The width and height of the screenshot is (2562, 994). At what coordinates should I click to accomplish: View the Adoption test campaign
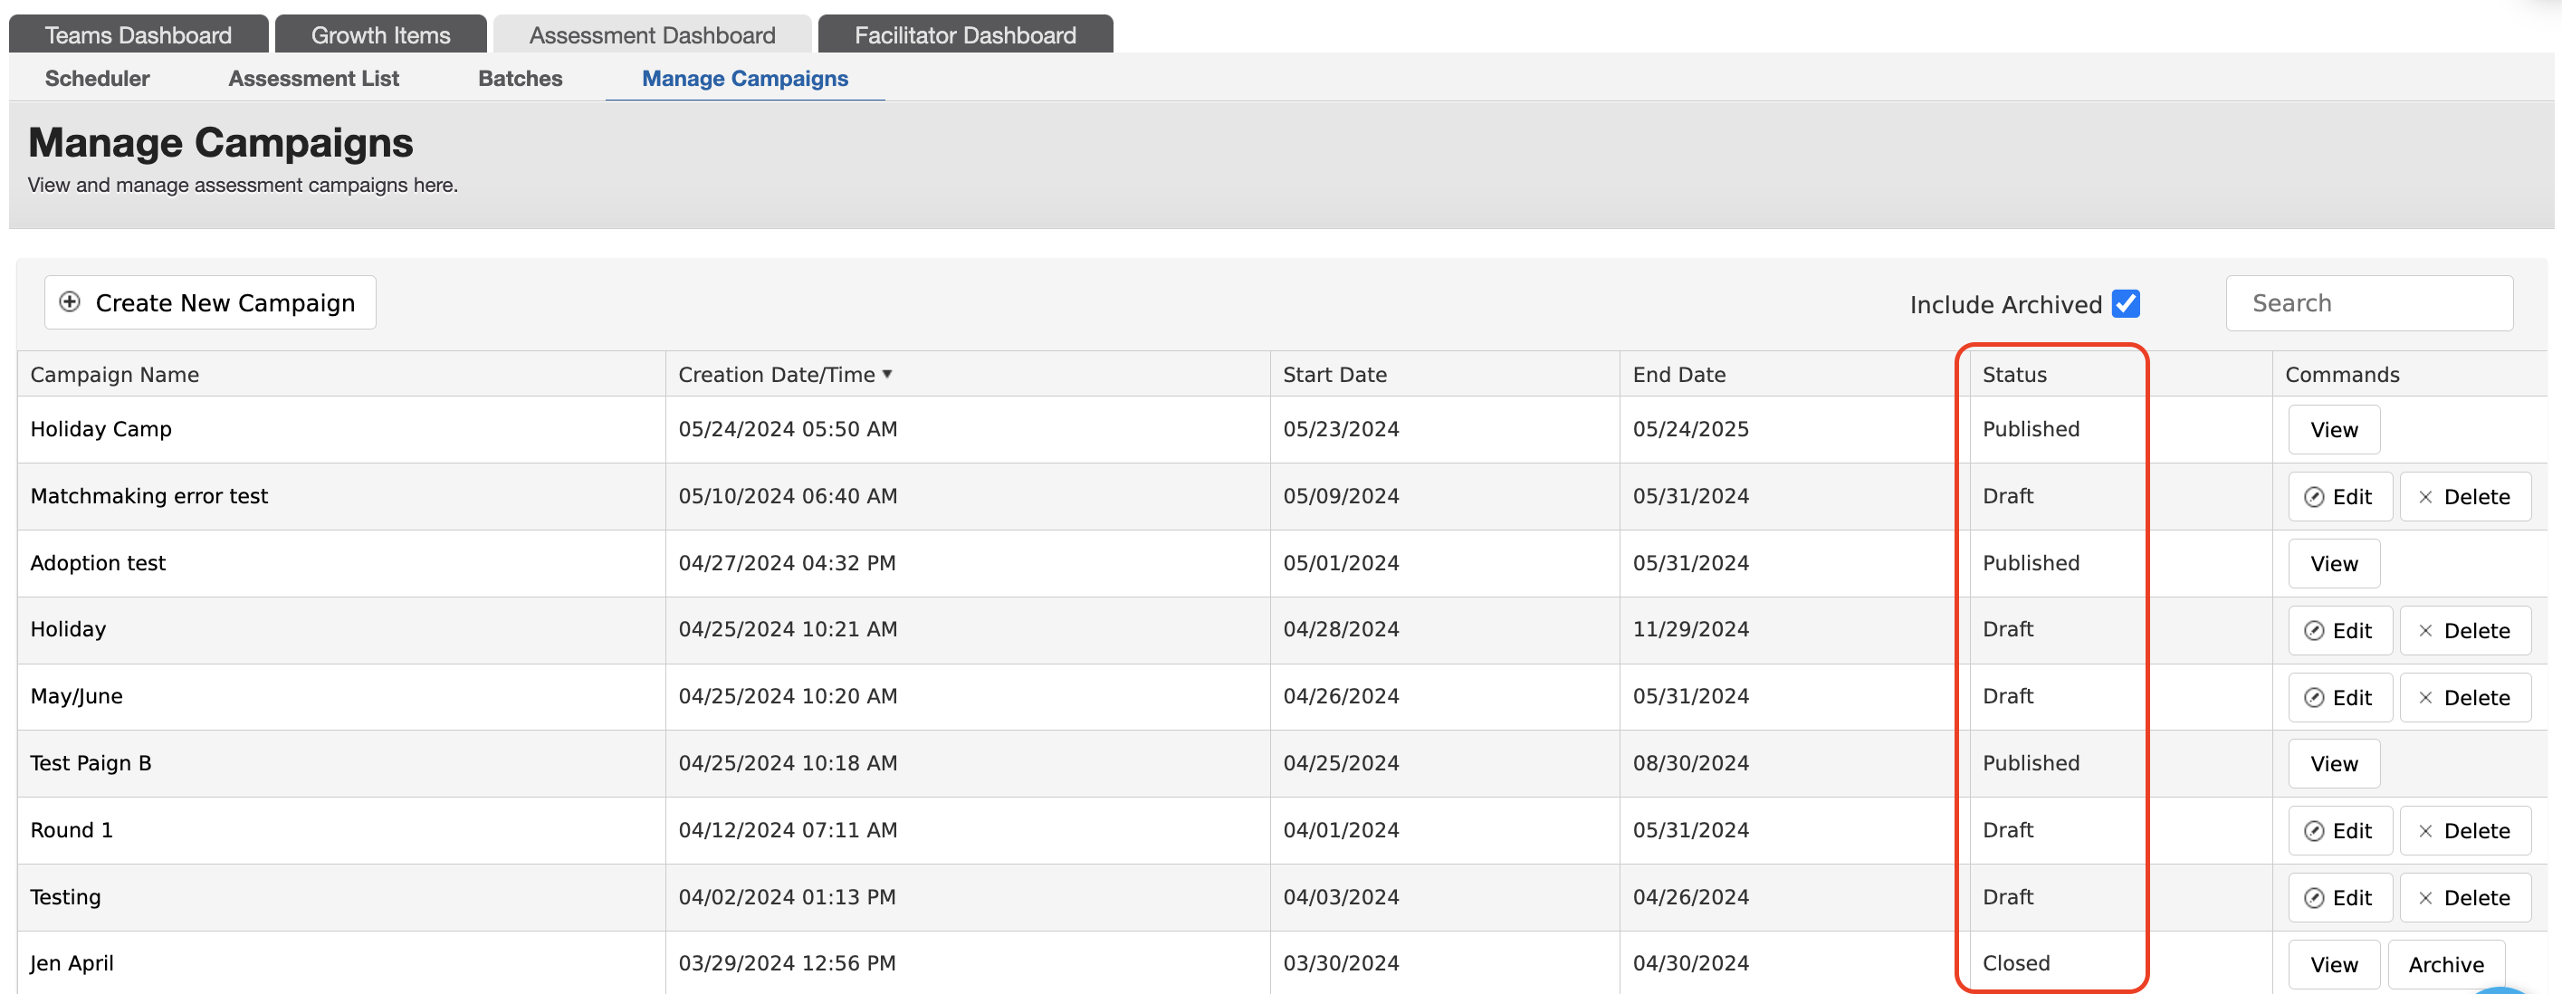(x=2334, y=564)
